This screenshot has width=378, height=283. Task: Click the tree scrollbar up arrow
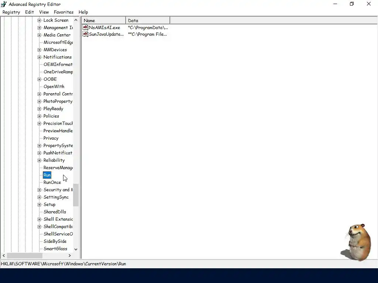pyautogui.click(x=76, y=20)
